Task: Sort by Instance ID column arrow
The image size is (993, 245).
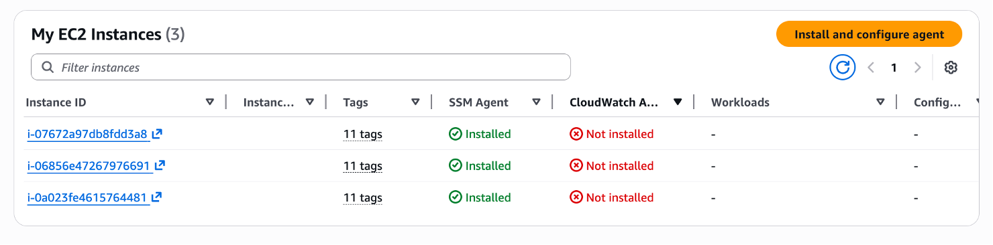Action: 210,102
